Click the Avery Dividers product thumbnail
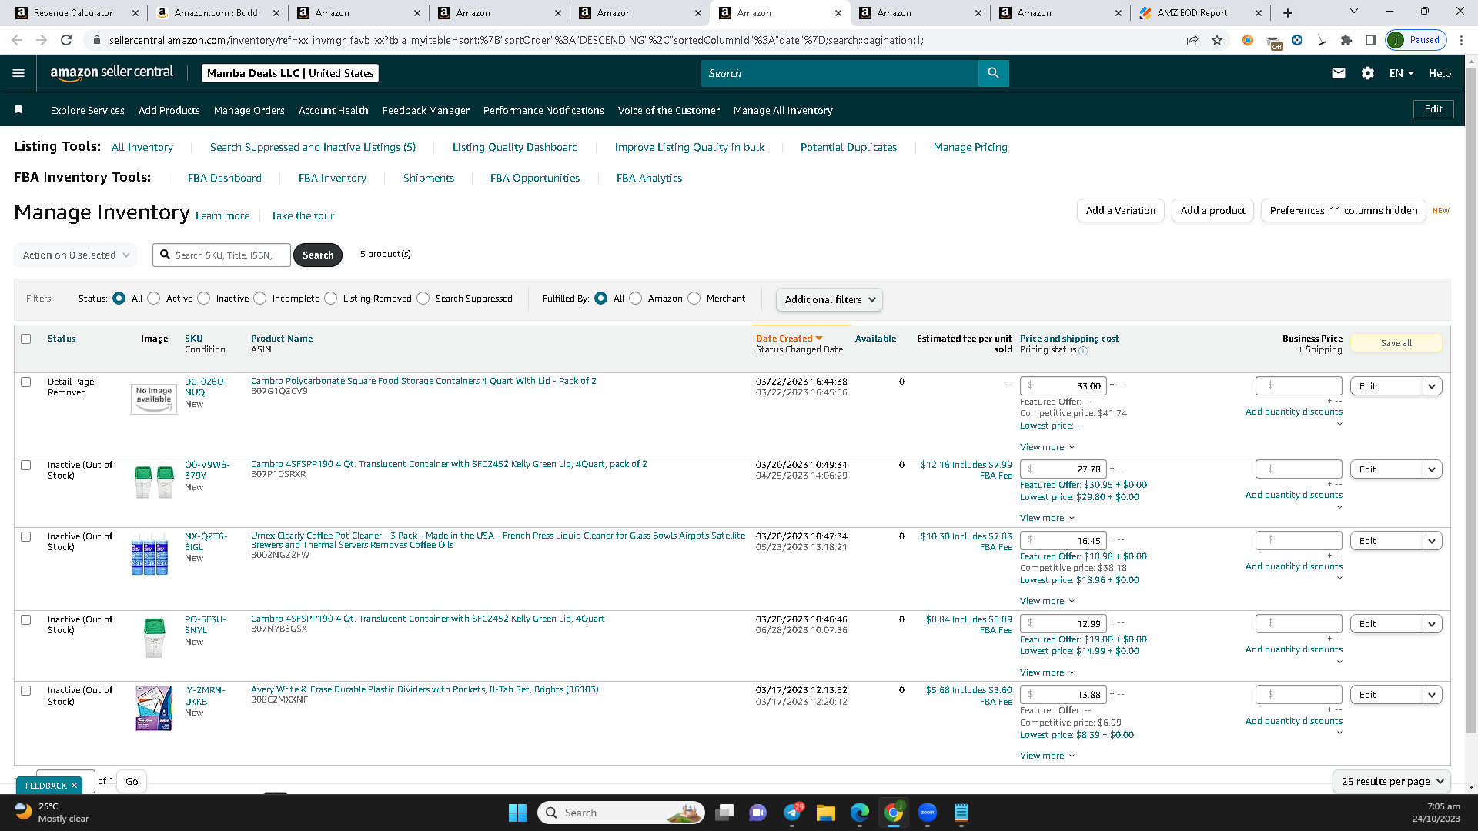 (x=154, y=708)
